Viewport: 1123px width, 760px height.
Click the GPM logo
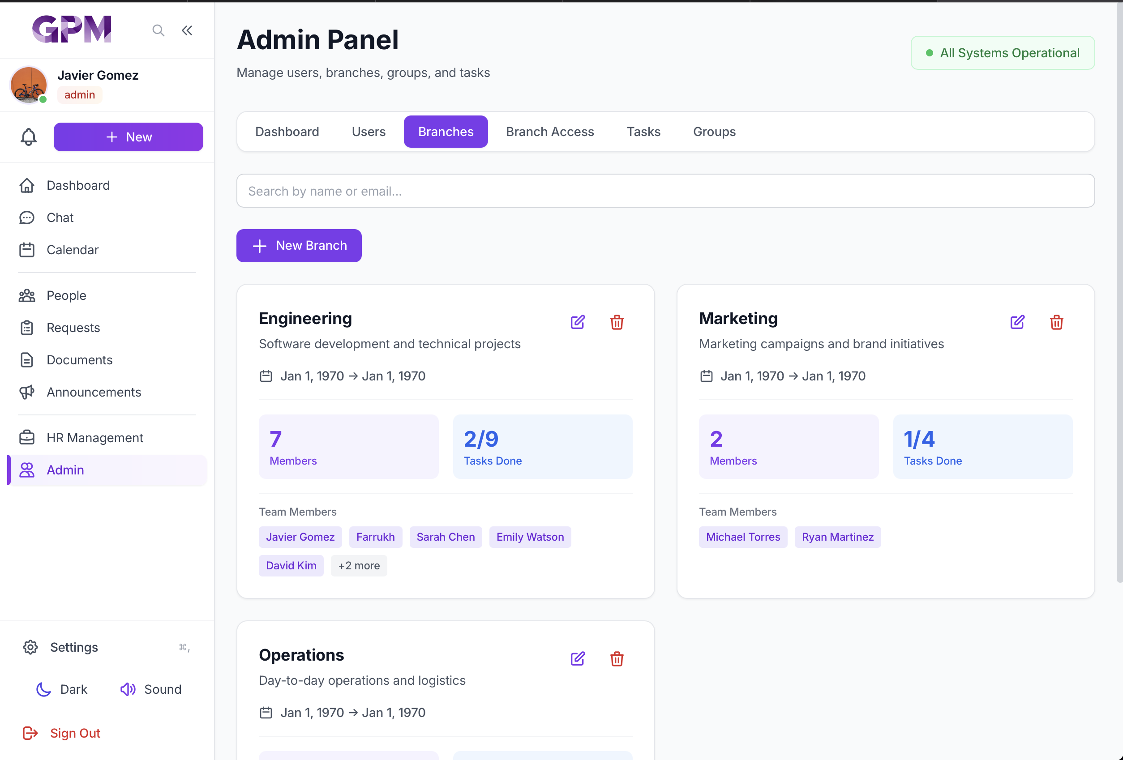click(x=72, y=30)
